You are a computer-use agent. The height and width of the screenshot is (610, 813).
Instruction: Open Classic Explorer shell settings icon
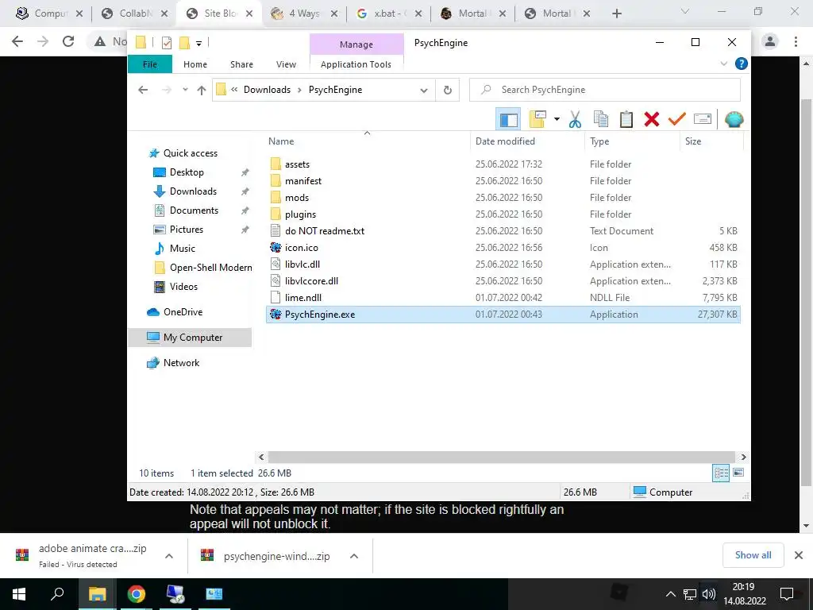734,120
